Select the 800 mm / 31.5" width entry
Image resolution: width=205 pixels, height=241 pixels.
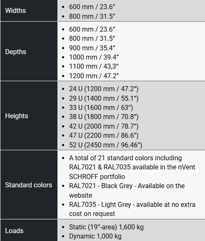92,16
